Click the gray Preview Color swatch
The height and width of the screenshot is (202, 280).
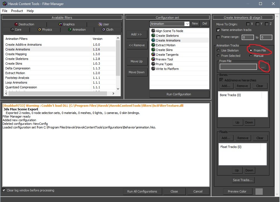pyautogui.click(x=259, y=191)
